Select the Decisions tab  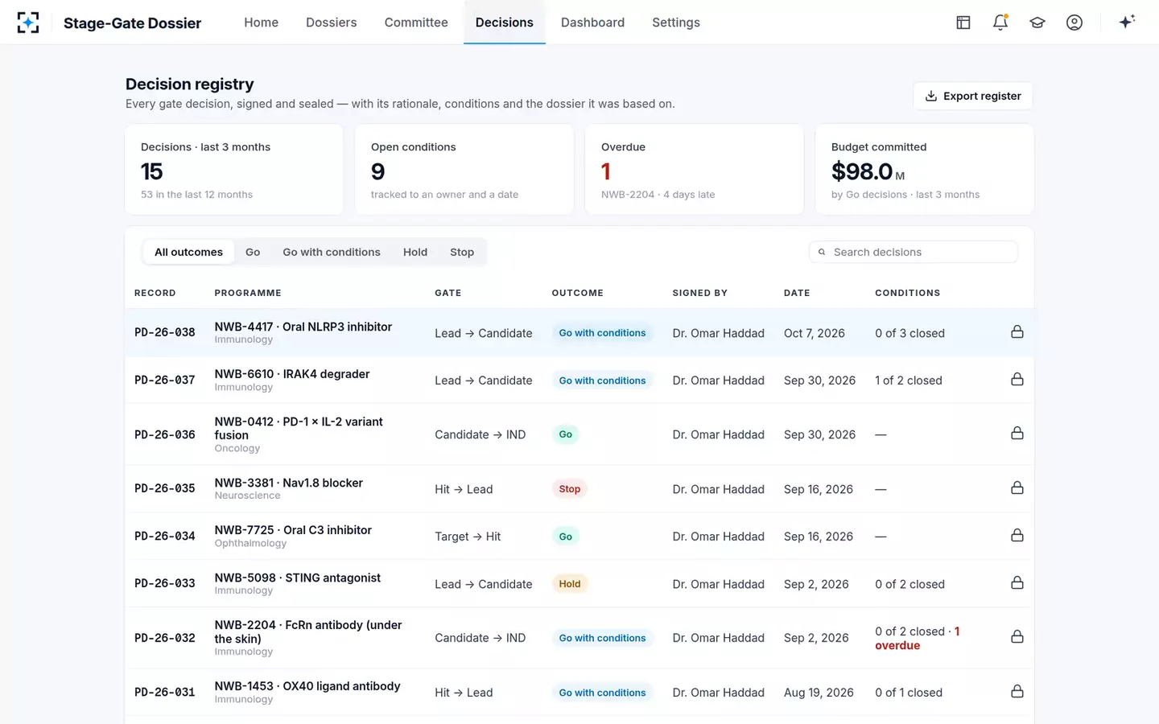point(505,23)
